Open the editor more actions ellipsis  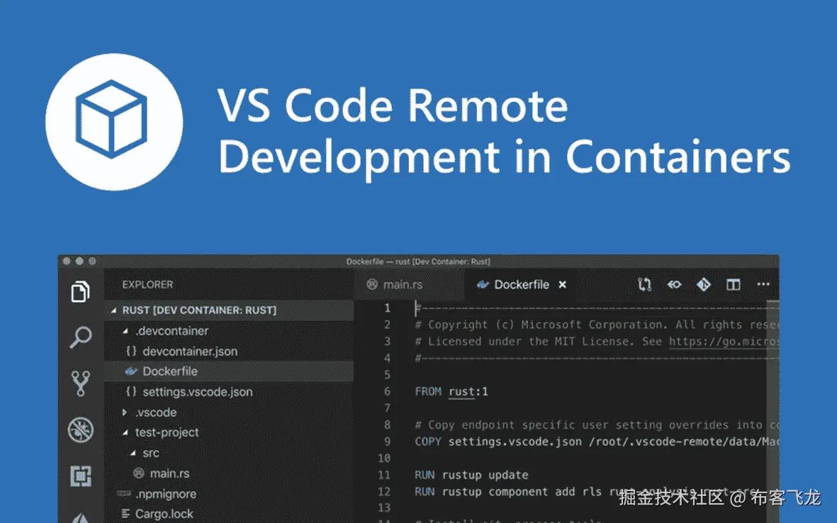coord(763,284)
